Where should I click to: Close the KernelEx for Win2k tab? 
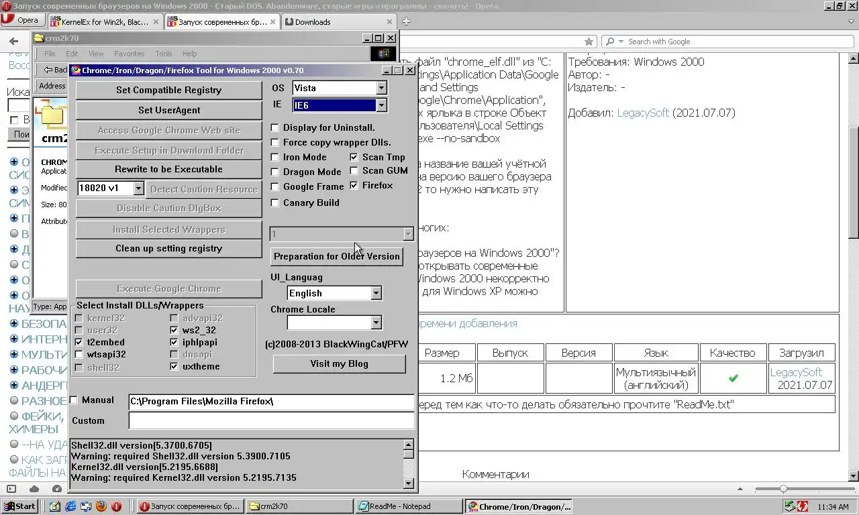coord(156,21)
